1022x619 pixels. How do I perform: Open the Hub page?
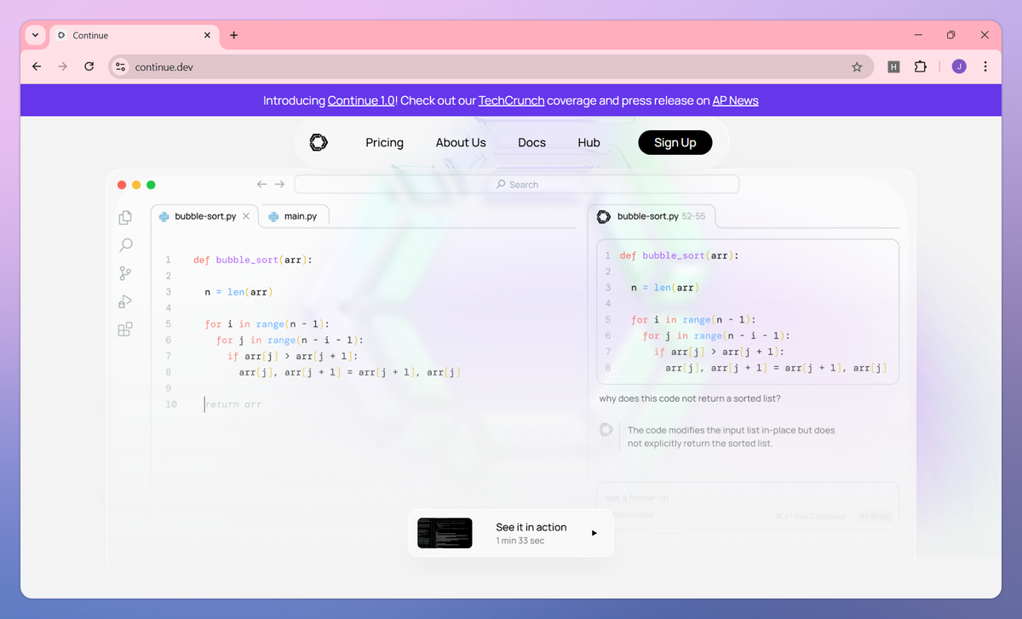[x=589, y=142]
